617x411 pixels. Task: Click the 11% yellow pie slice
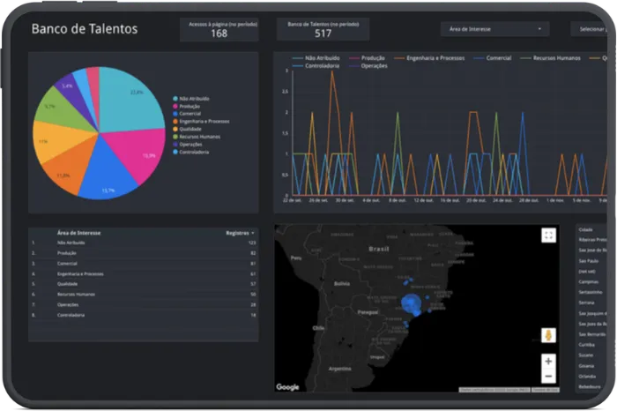57,139
